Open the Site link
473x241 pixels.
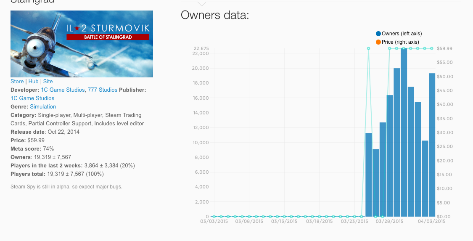coord(48,82)
